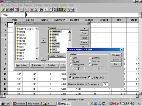Click the Split File toolbar icon
The height and width of the screenshot is (106, 142).
click(56, 9)
